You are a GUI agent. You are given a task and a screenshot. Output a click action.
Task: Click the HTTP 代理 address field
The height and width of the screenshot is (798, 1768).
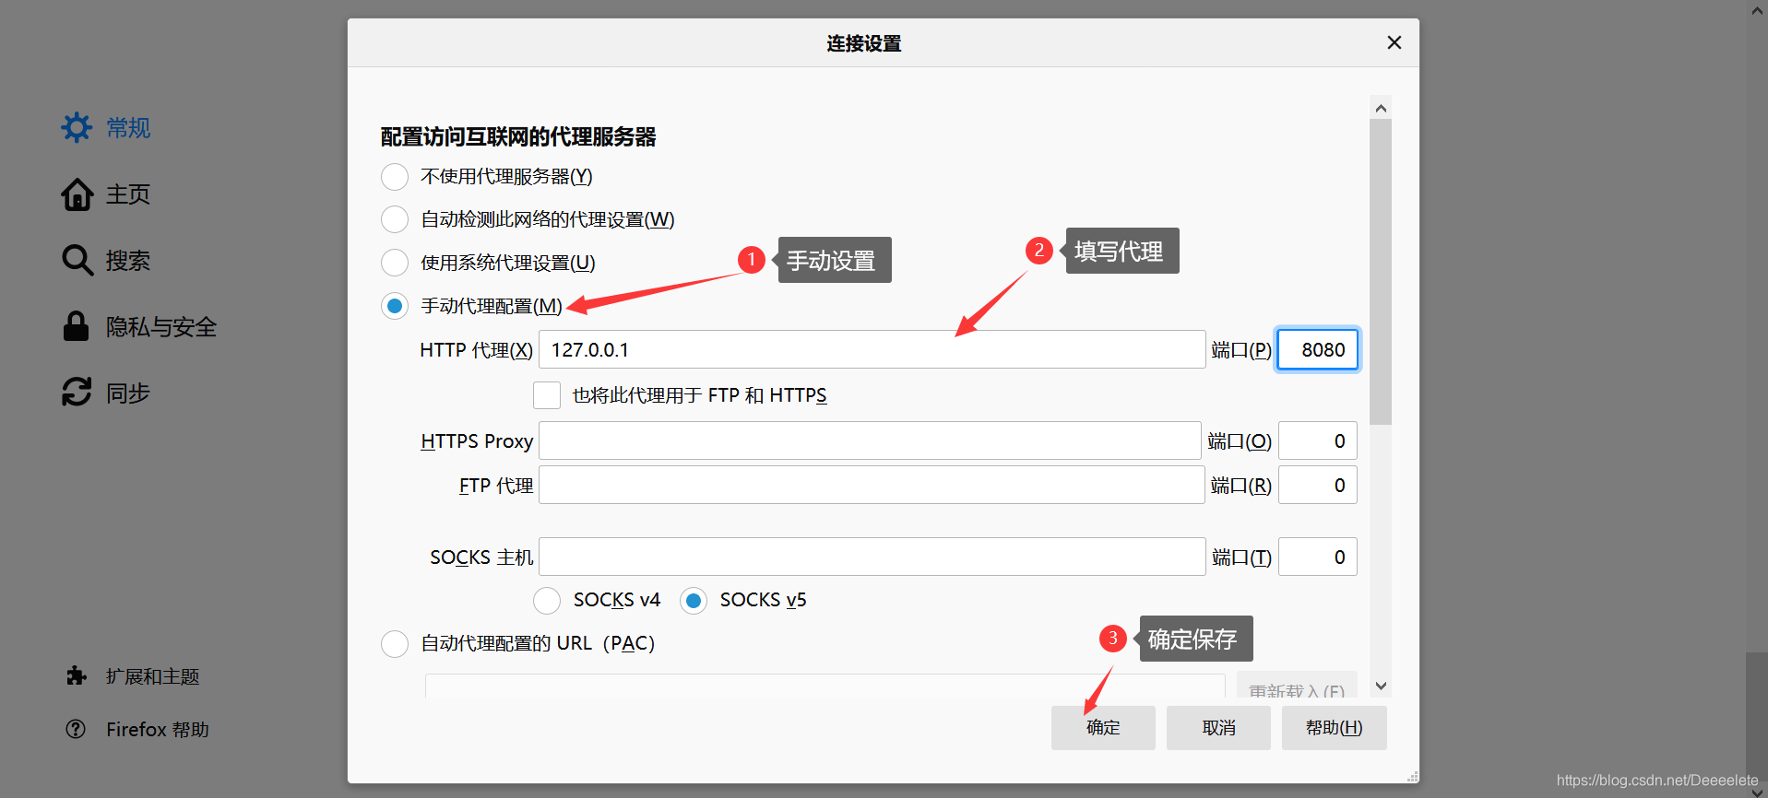872,349
